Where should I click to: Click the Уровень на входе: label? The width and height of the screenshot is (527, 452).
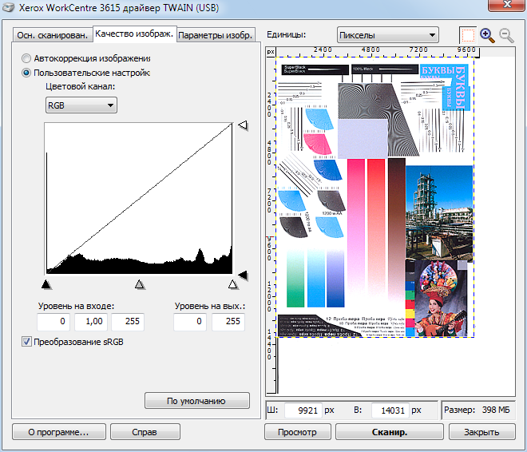(x=77, y=306)
